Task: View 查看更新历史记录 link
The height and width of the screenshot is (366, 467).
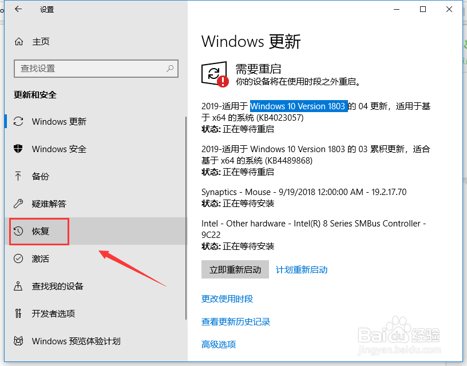Action: coord(236,321)
